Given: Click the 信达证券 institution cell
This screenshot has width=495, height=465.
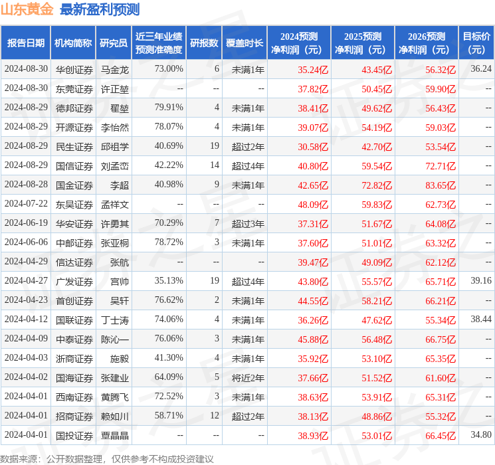Looking at the screenshot, I should 74,262.
